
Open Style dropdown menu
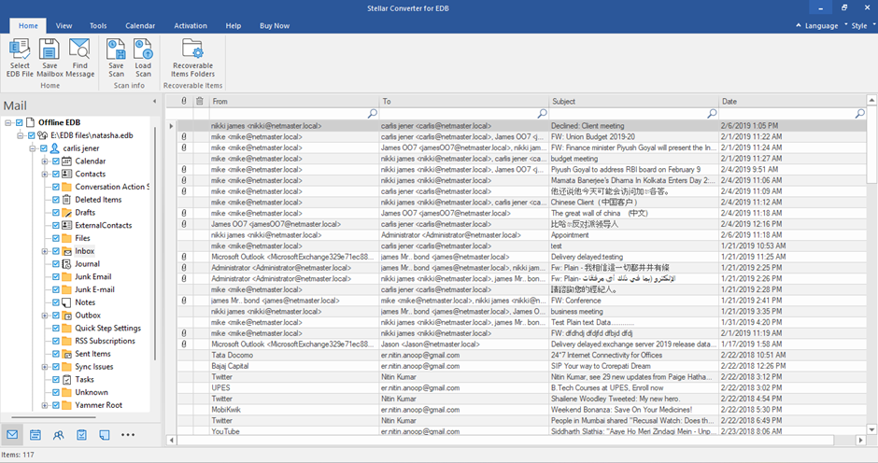tap(857, 26)
